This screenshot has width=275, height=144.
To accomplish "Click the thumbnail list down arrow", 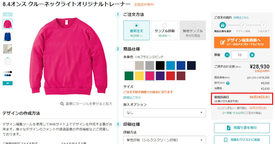I will [7, 83].
